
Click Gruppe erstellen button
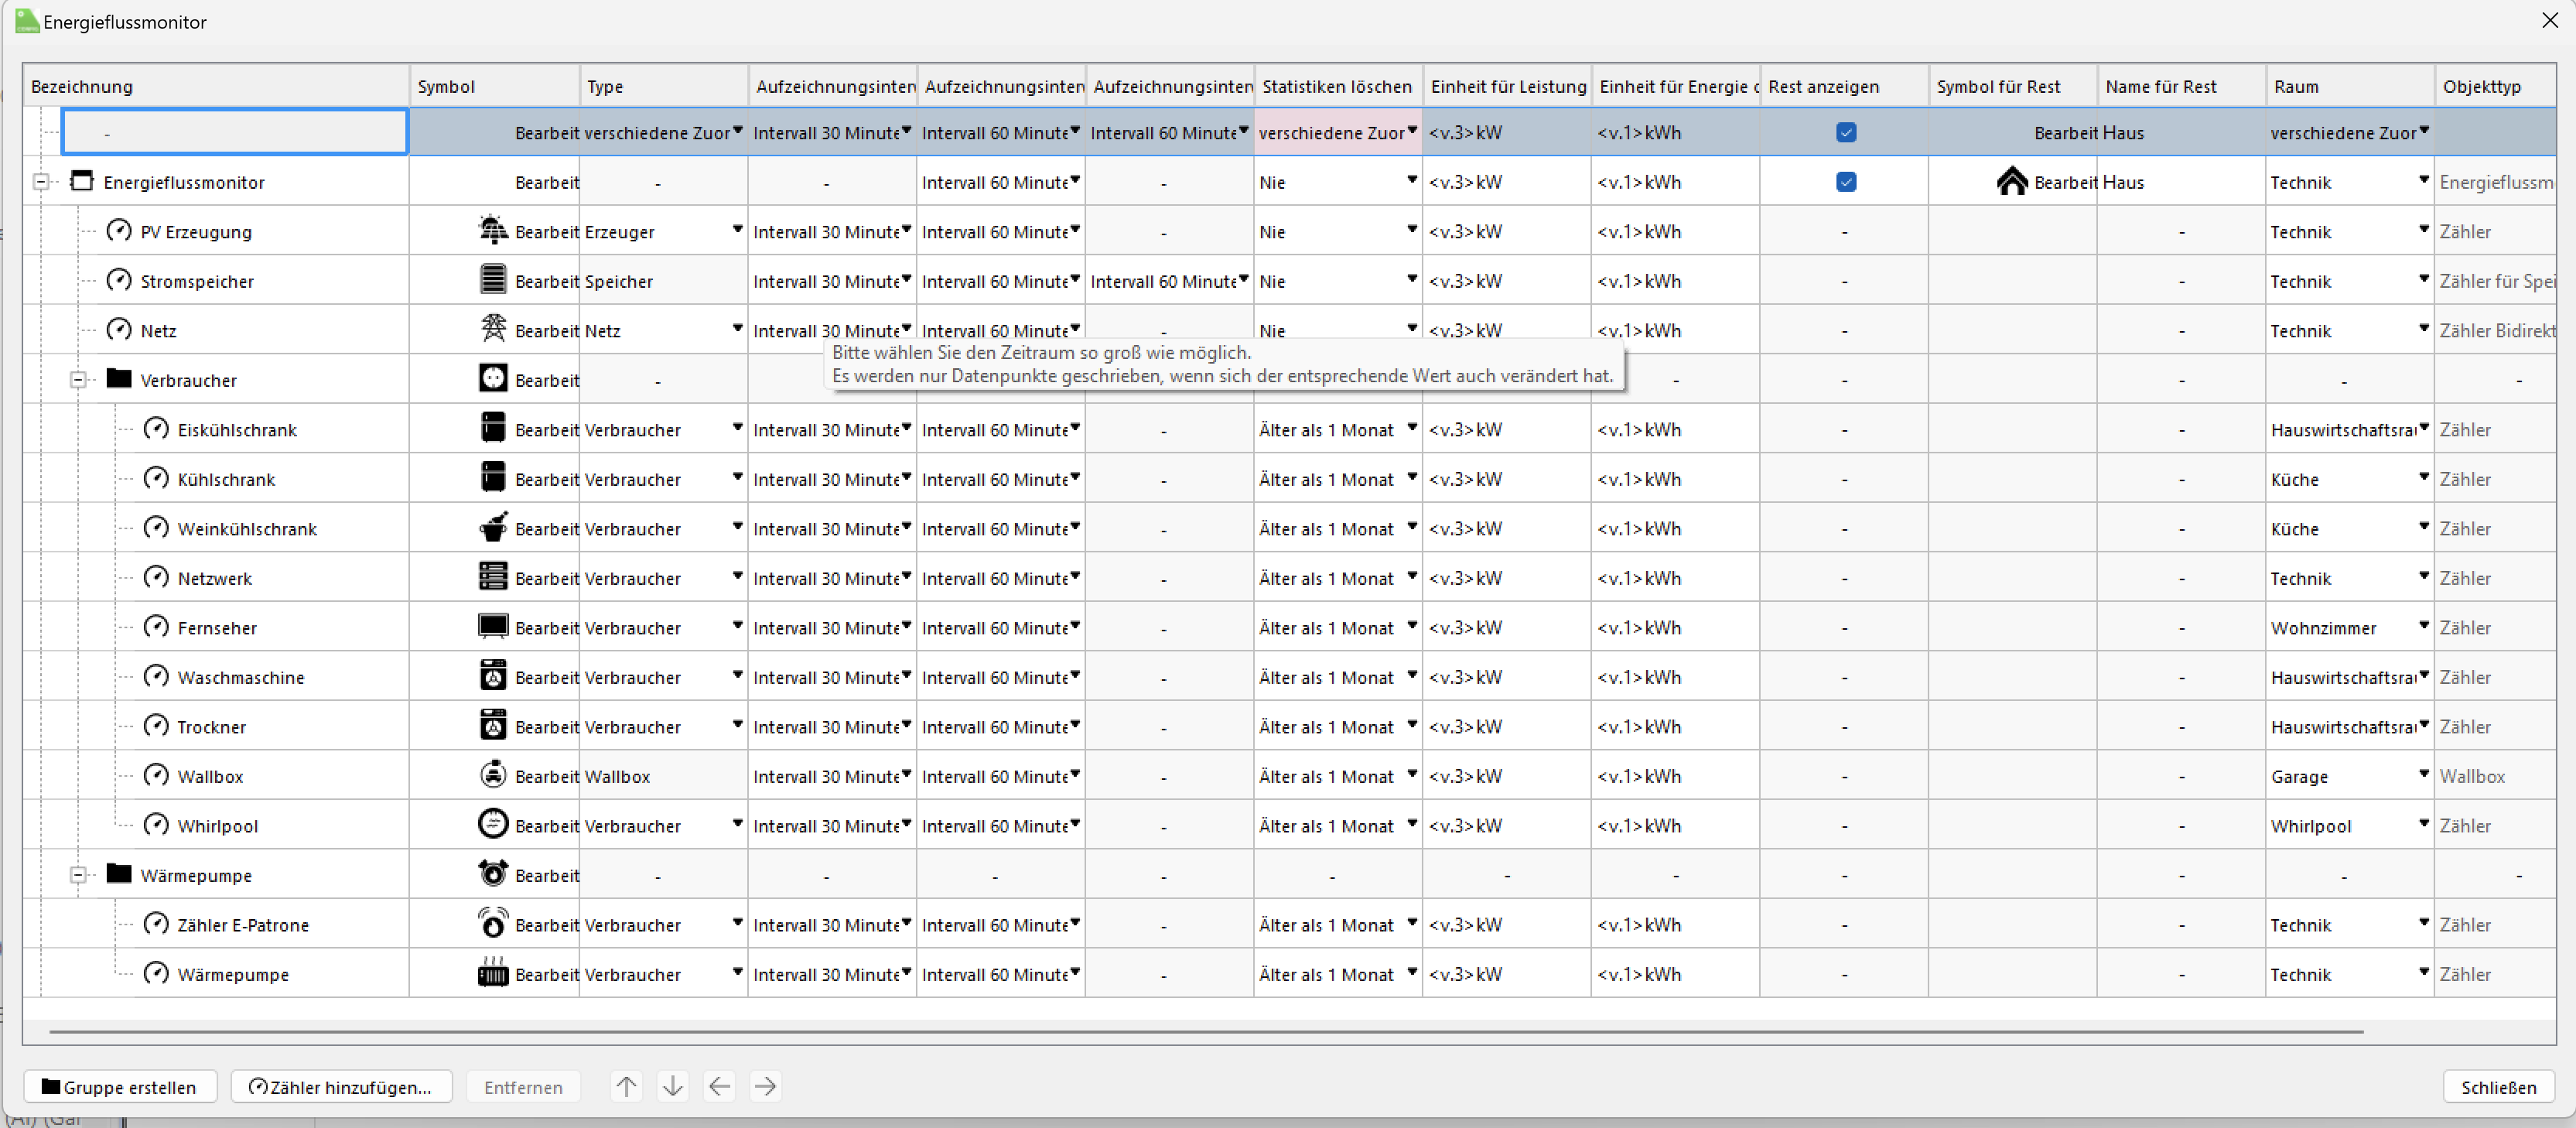tap(120, 1087)
